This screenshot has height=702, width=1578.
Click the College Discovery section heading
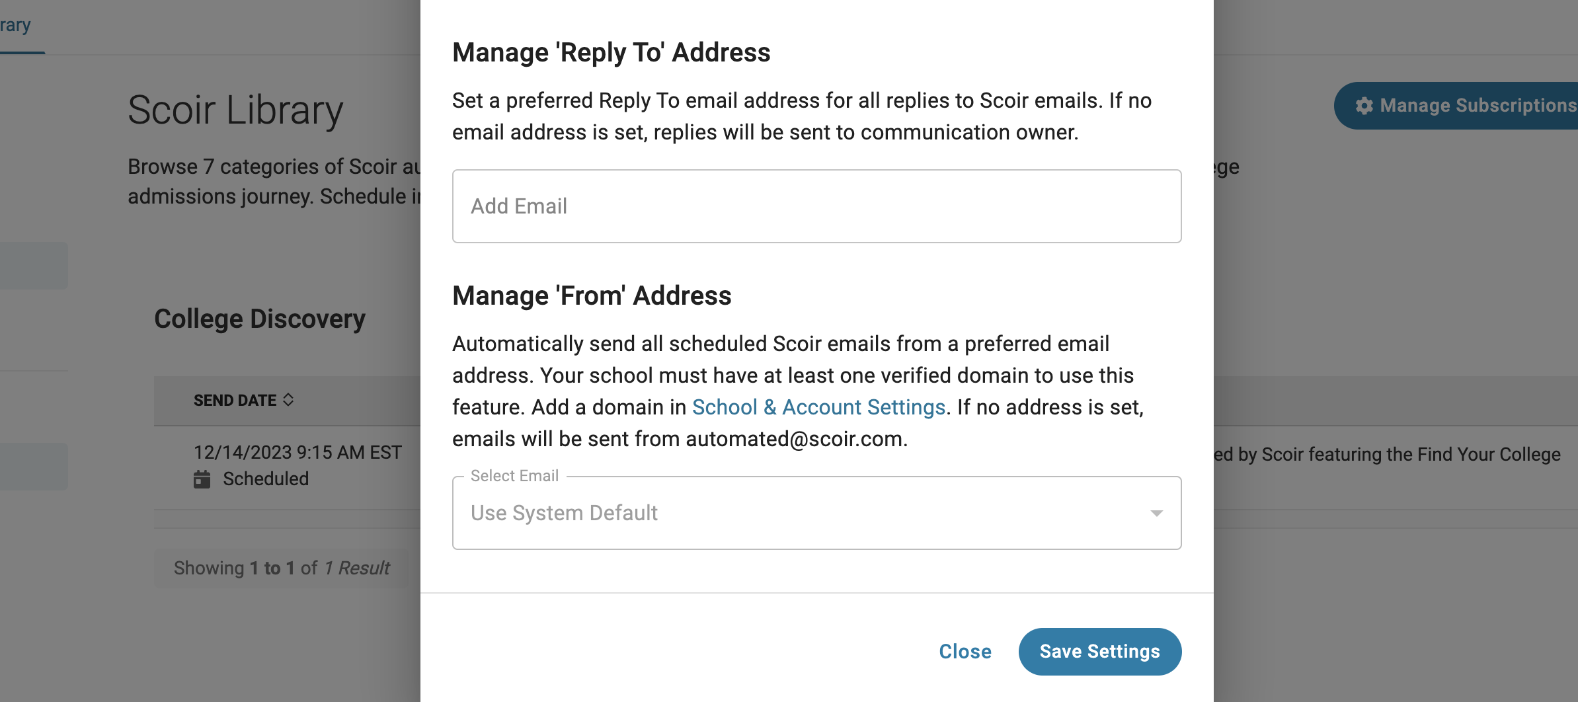(260, 319)
